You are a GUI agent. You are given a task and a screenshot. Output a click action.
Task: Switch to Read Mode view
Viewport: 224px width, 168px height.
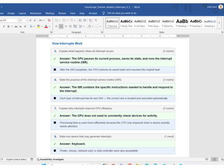(x=207, y=159)
